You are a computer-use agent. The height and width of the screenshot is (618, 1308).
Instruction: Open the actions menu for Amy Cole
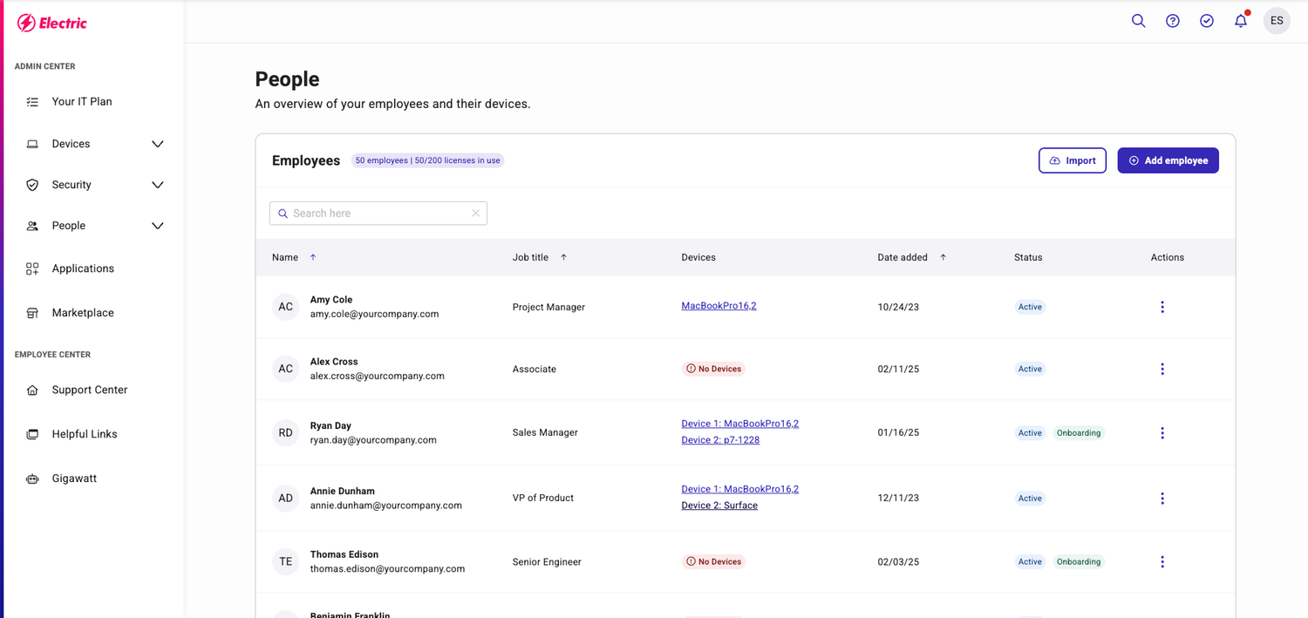tap(1162, 307)
